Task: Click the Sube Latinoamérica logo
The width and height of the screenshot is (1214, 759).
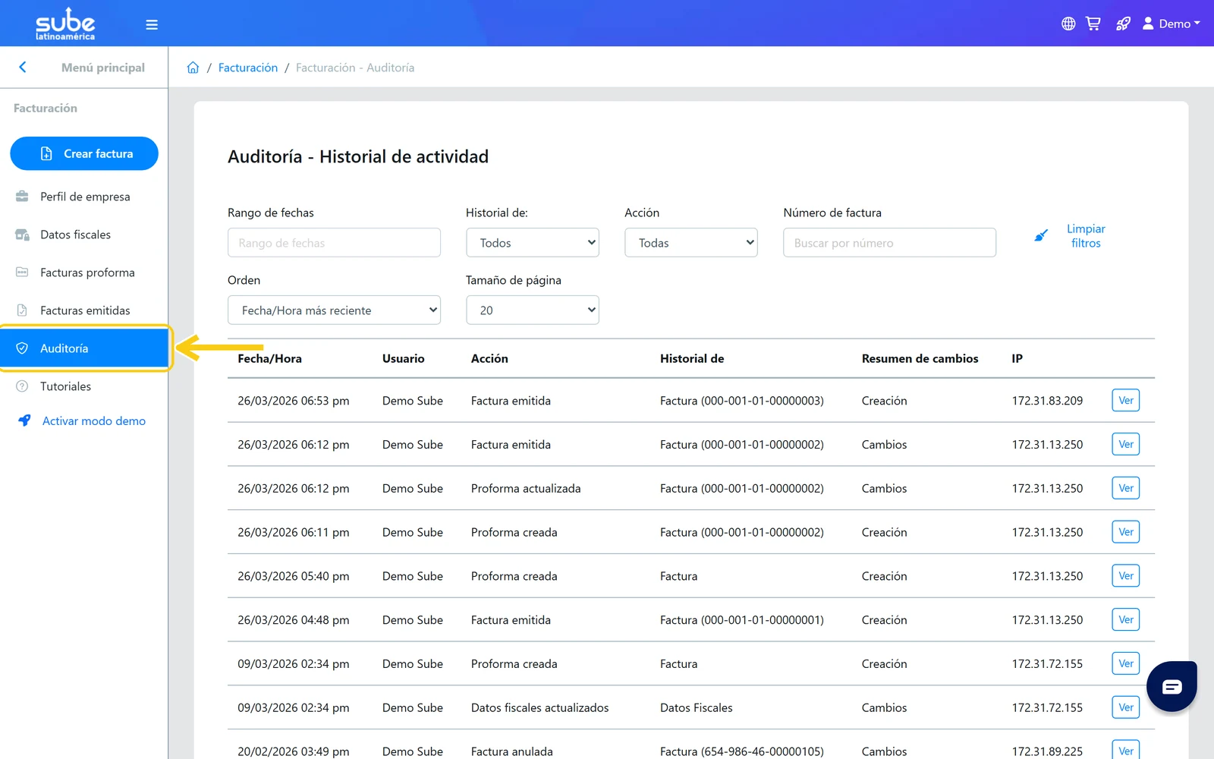Action: (65, 24)
